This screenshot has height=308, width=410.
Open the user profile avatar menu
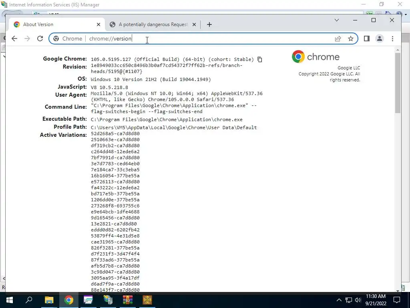(x=380, y=38)
